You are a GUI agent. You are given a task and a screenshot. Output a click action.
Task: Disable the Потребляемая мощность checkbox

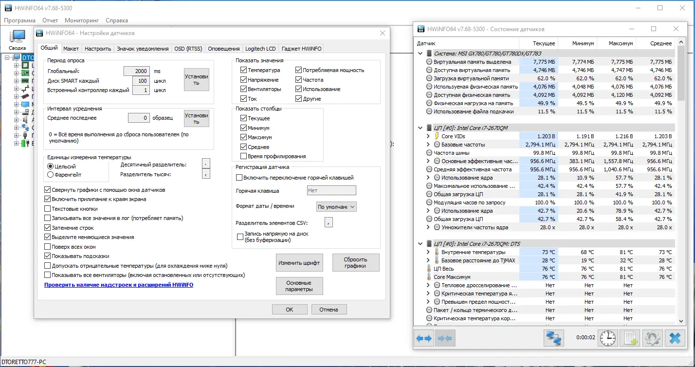point(298,70)
